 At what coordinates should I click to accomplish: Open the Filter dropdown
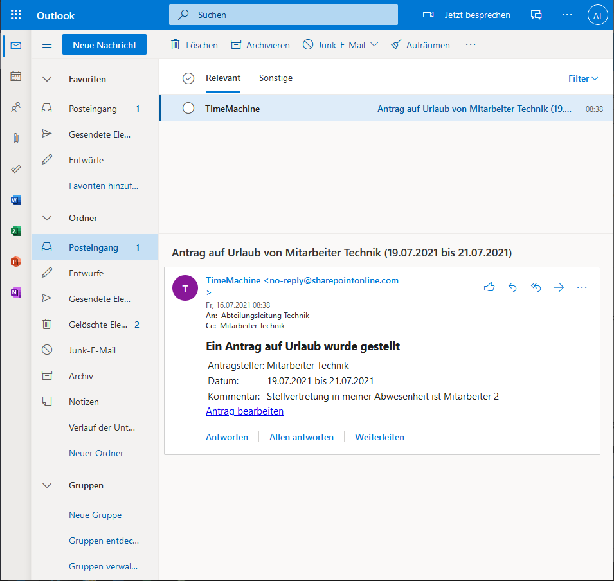coord(582,78)
